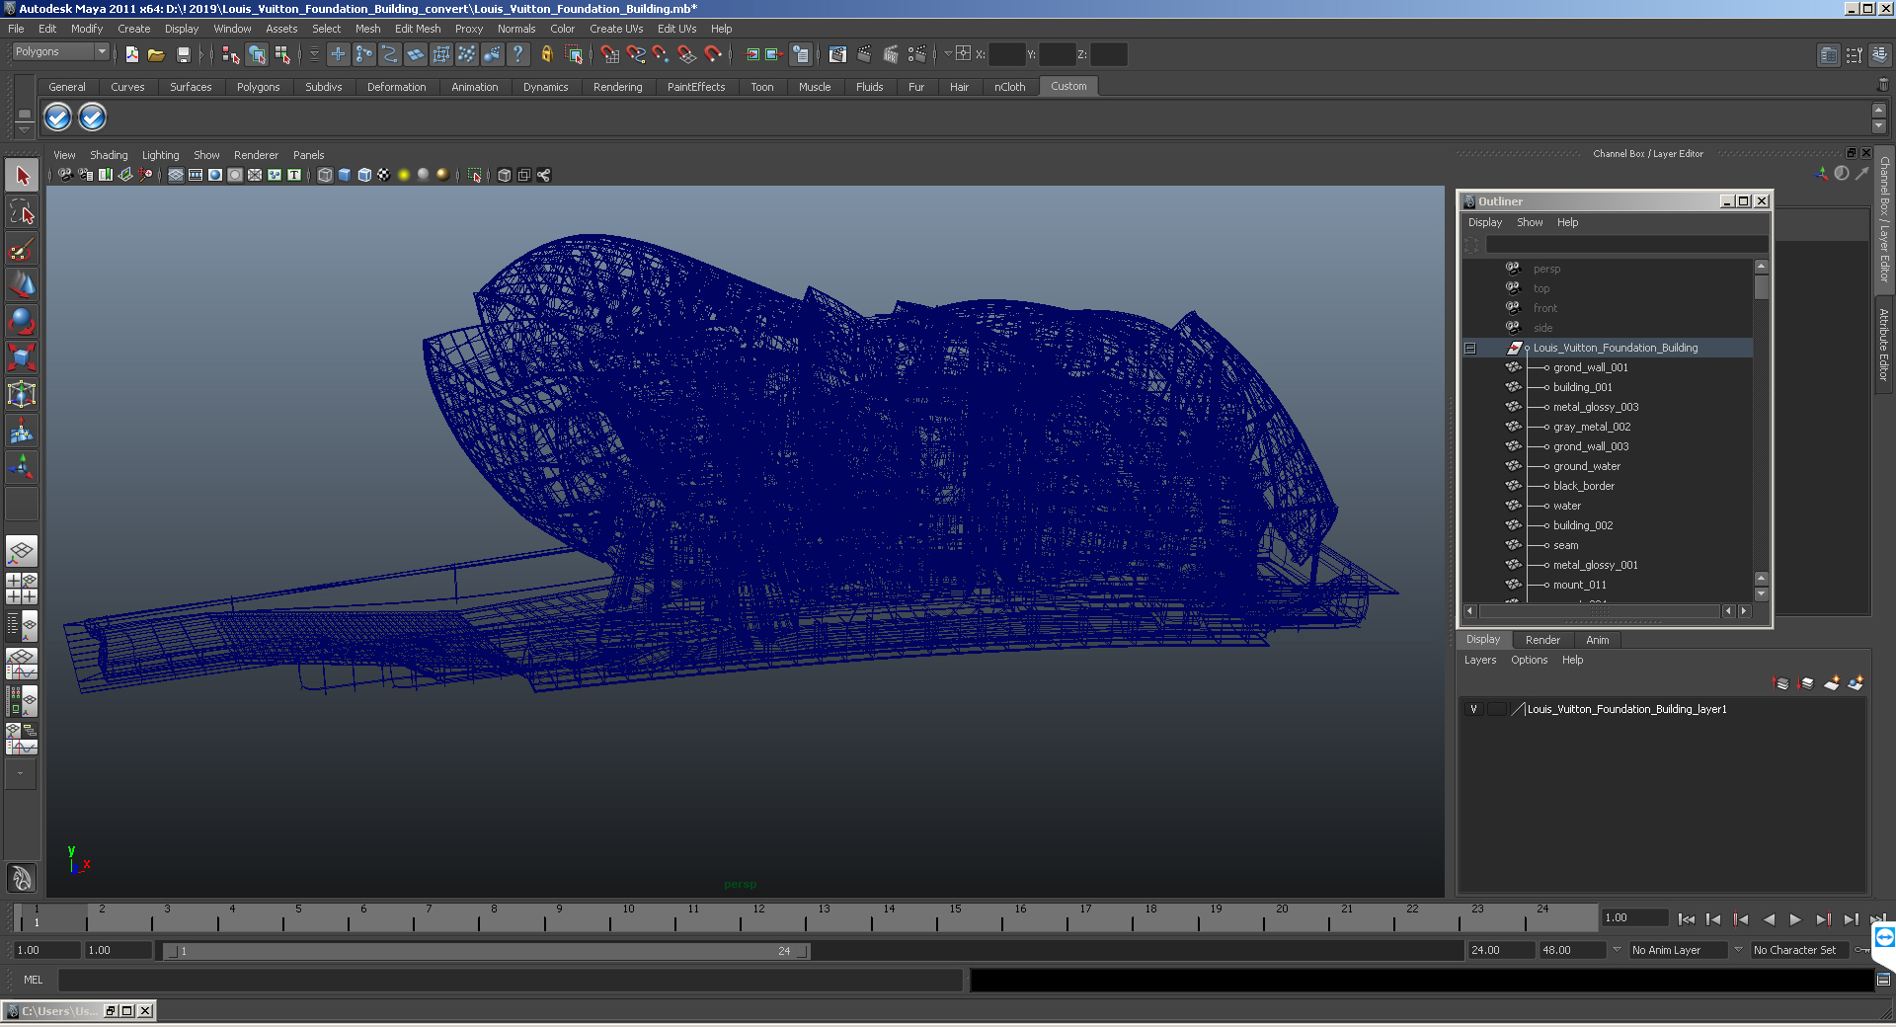This screenshot has width=1896, height=1027.
Task: Switch to the Anim layer tab
Action: (1597, 640)
